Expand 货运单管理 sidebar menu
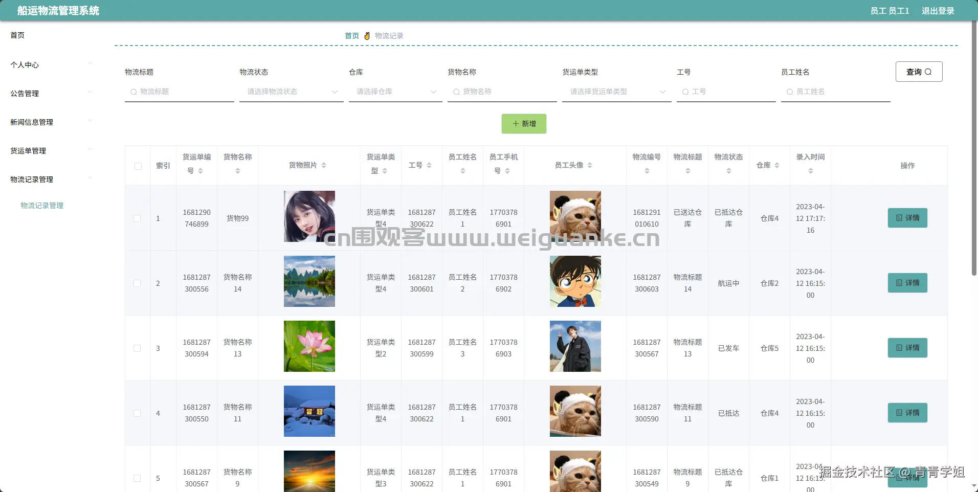Image resolution: width=978 pixels, height=492 pixels. [x=51, y=151]
